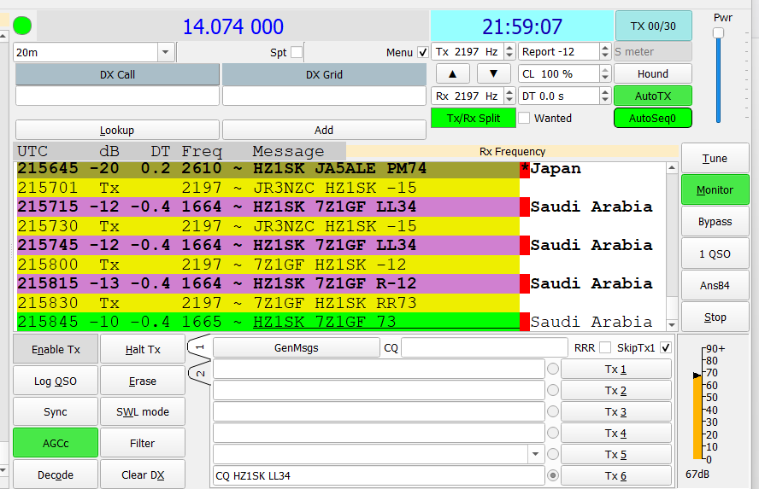Click the Lookup button
This screenshot has width=759, height=489.
tap(117, 130)
